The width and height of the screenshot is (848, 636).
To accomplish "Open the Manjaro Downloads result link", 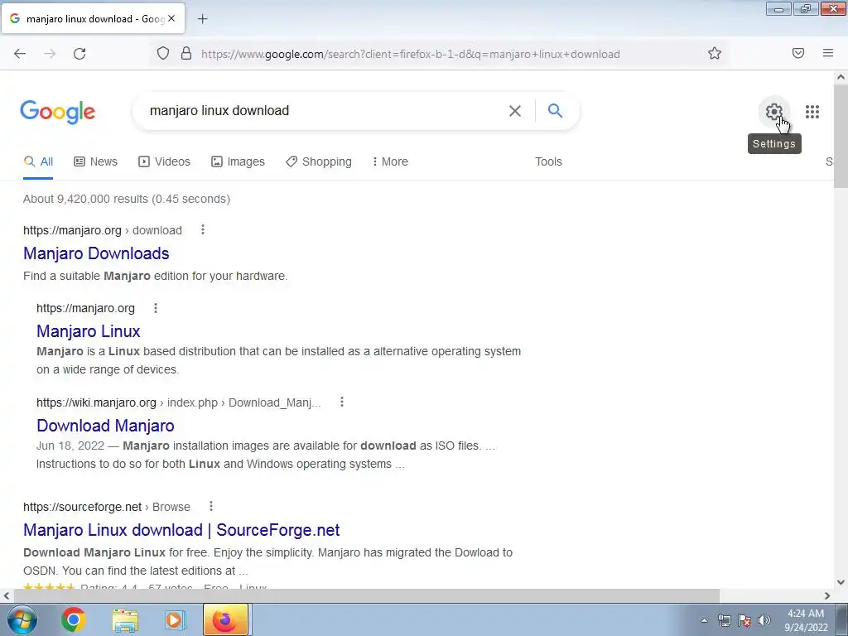I will pos(96,253).
